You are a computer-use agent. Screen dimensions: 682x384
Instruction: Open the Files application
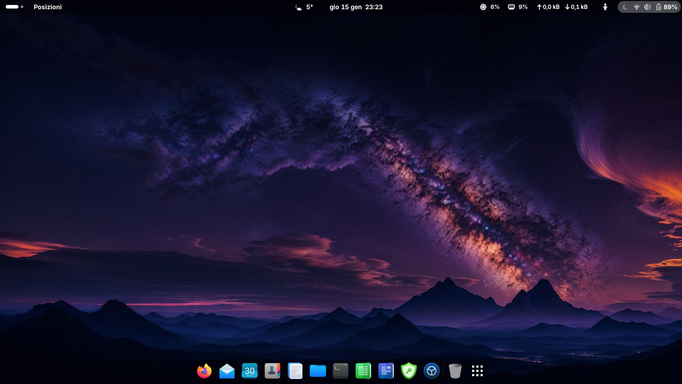click(x=318, y=371)
